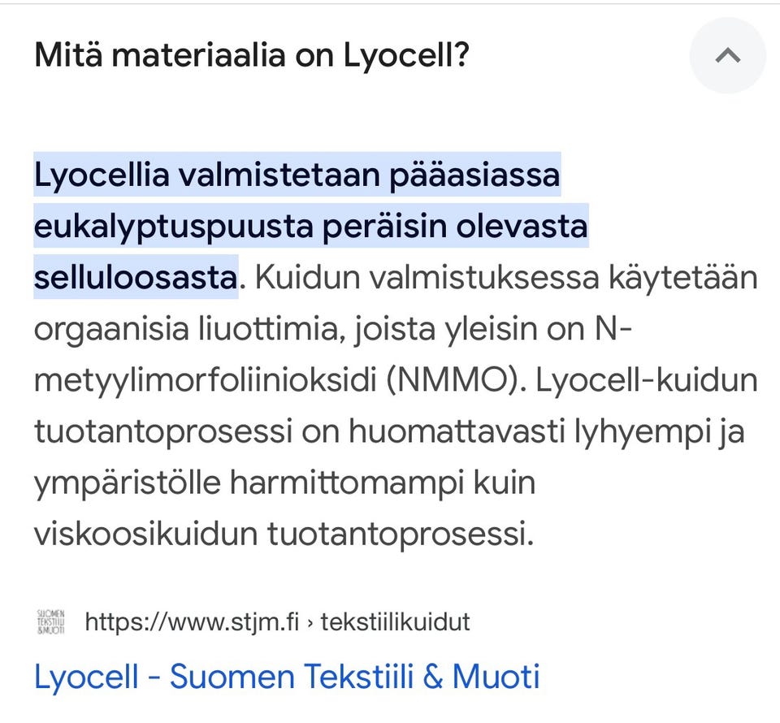780x723 pixels.
Task: Click the answer snippet paragraph
Action: [390, 353]
